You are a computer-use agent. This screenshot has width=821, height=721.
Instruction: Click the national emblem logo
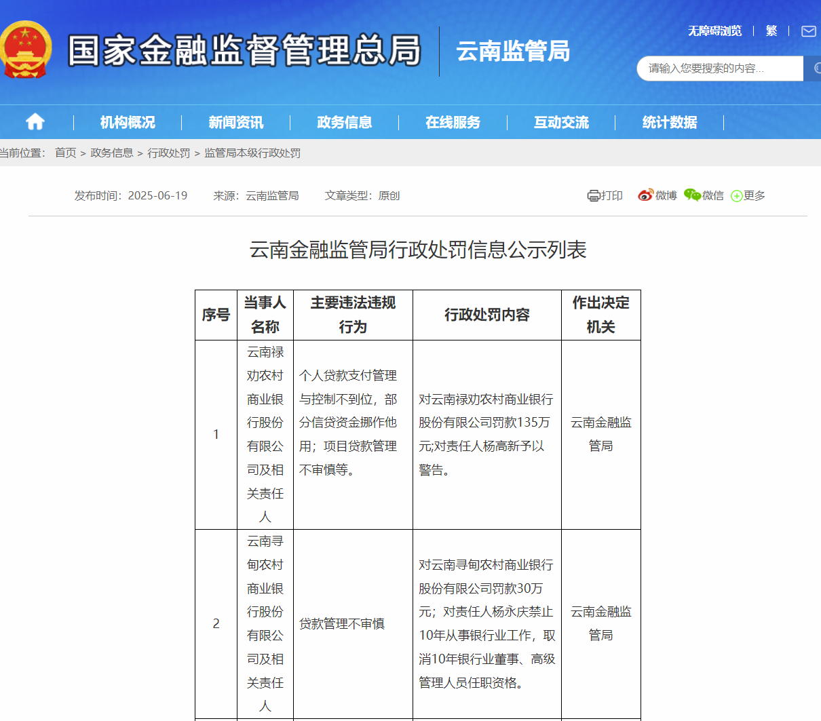pos(25,50)
